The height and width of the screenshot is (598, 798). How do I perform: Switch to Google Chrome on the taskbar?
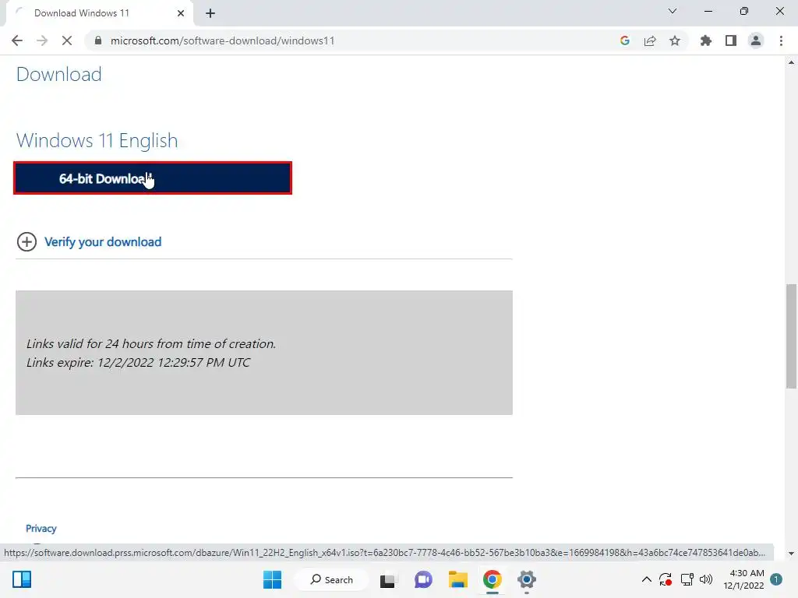[x=493, y=579]
